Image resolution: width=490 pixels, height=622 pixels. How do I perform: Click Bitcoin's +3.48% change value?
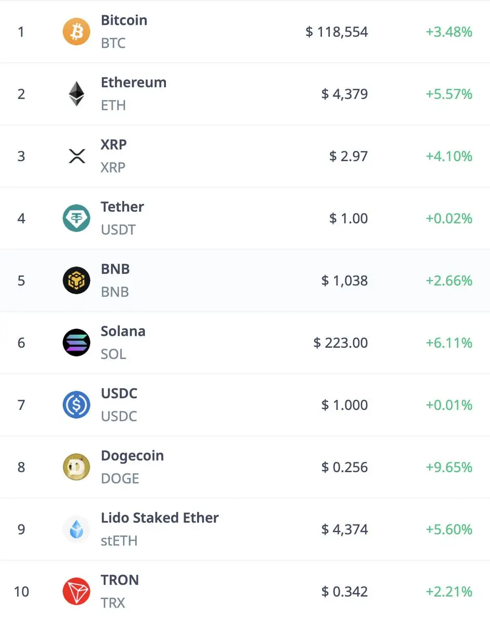(449, 32)
